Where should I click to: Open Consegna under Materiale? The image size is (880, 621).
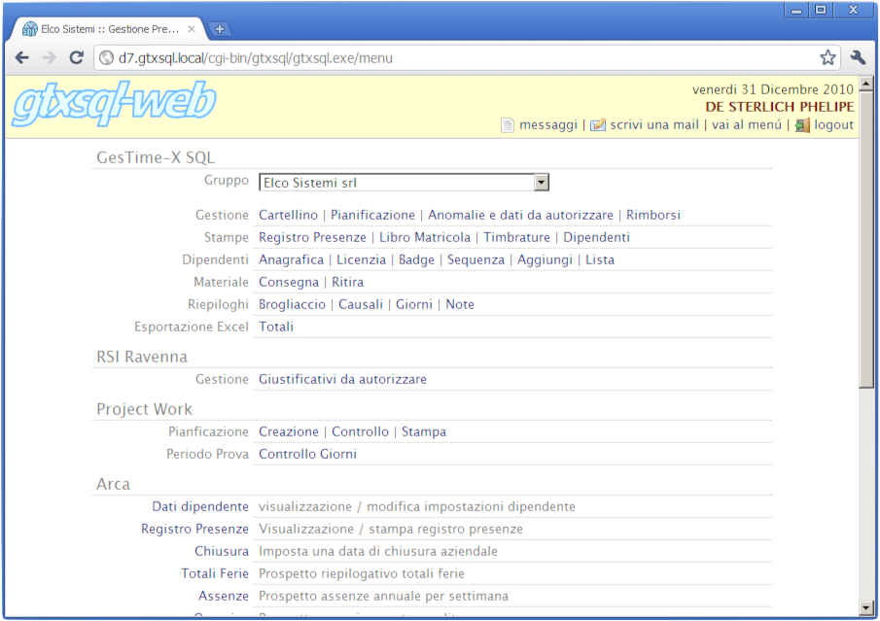click(289, 282)
